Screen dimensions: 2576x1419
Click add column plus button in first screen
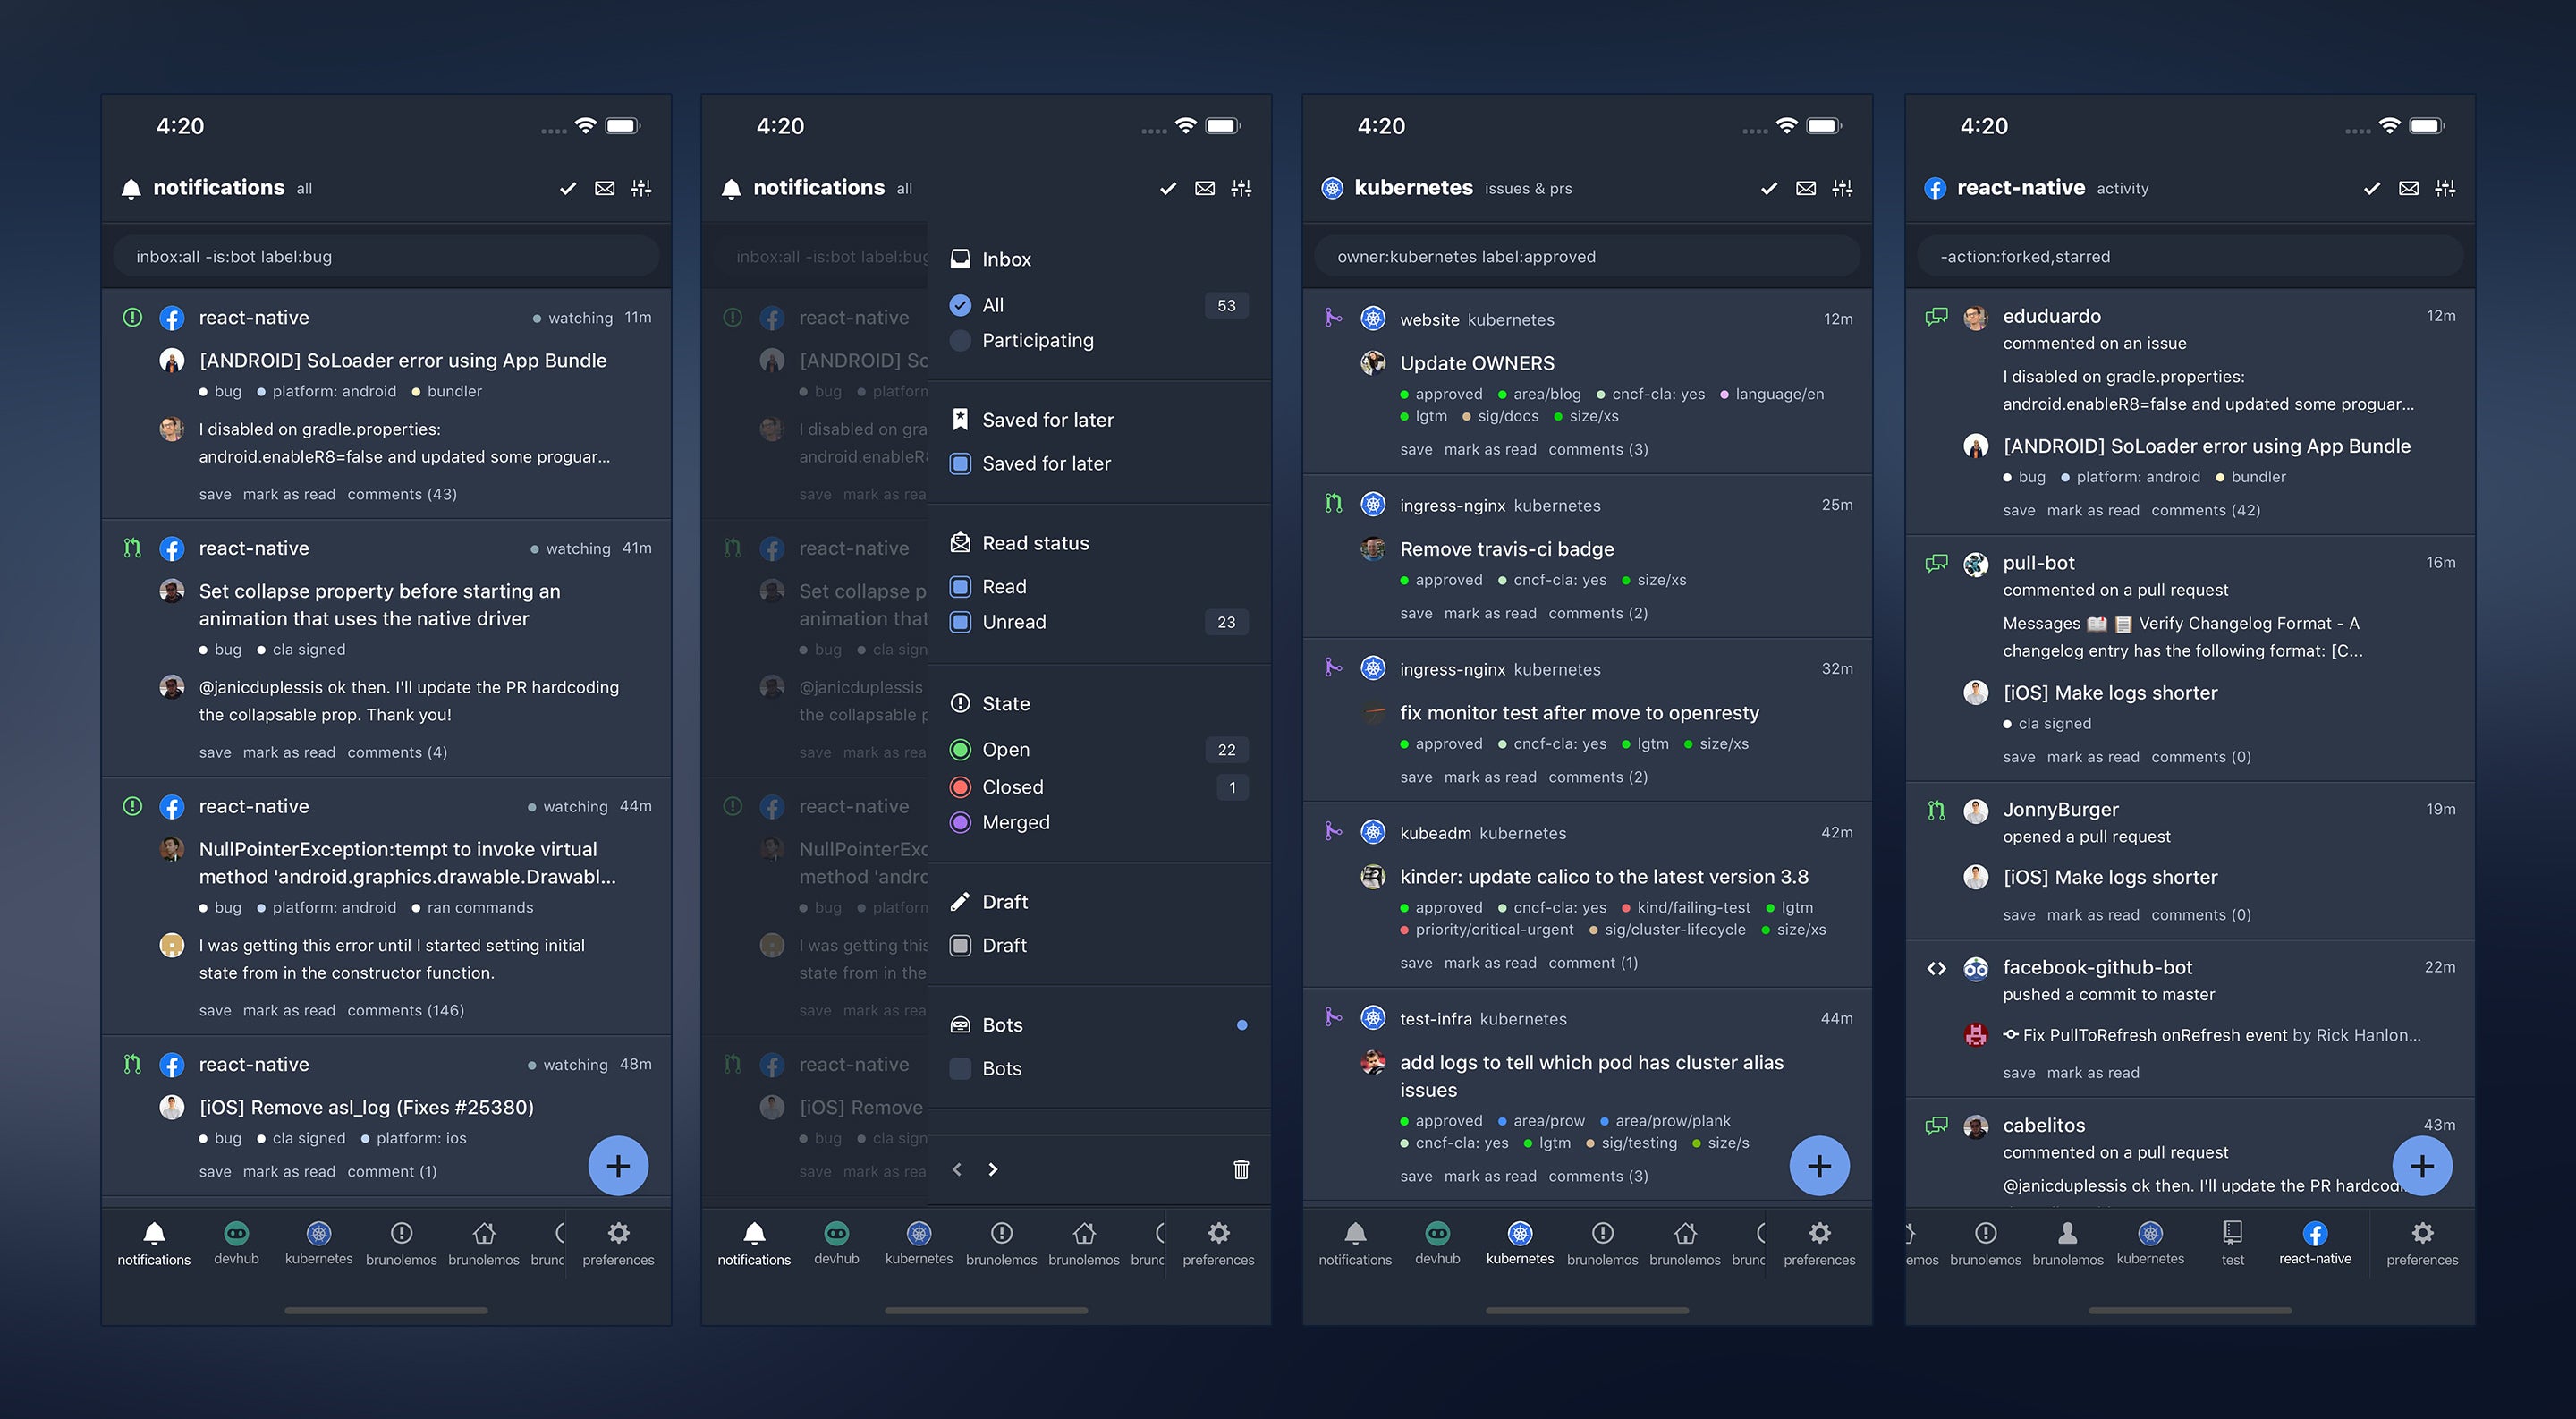coord(618,1166)
